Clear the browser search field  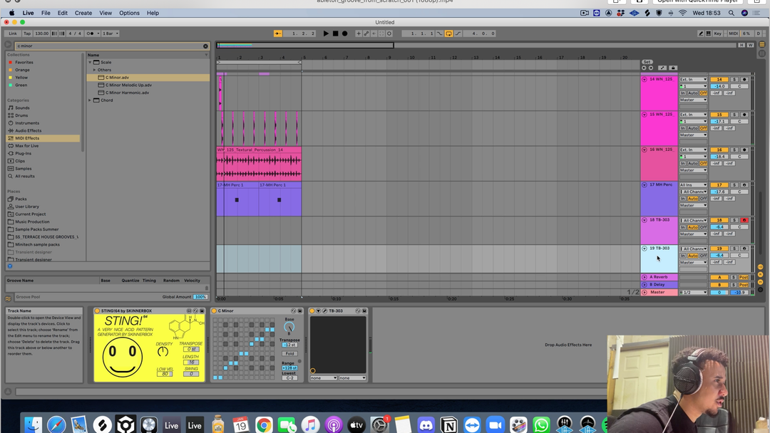[205, 46]
